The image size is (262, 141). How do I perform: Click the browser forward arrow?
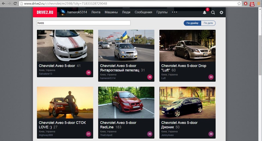coord(9,3)
